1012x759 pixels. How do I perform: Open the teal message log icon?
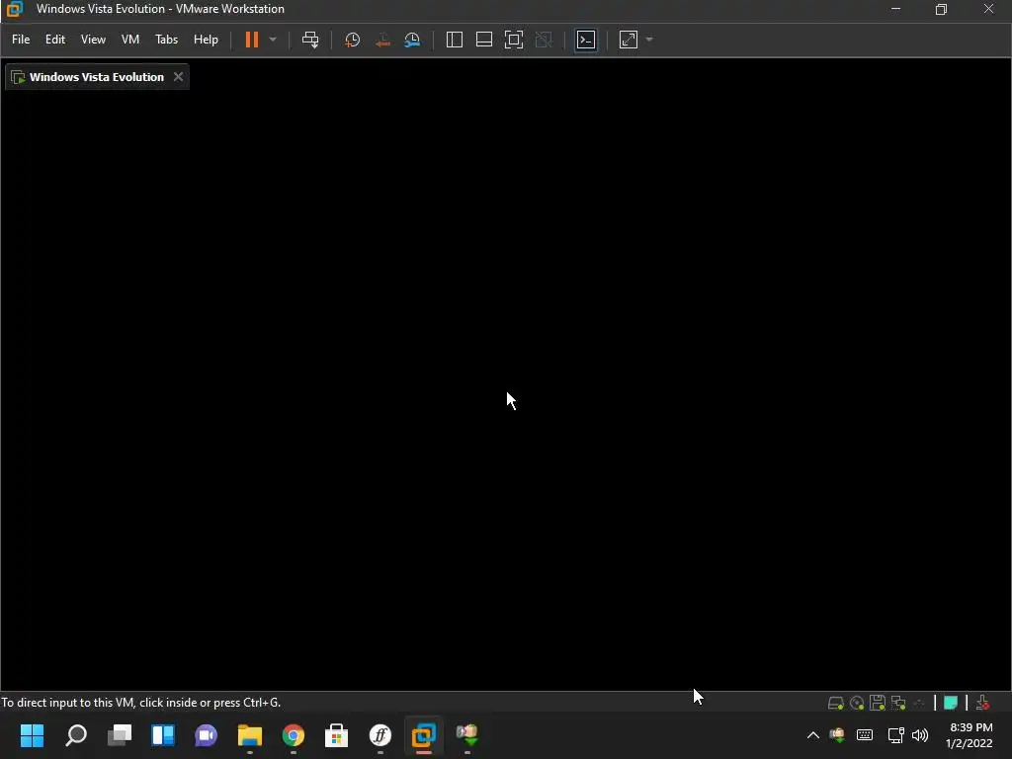click(951, 703)
